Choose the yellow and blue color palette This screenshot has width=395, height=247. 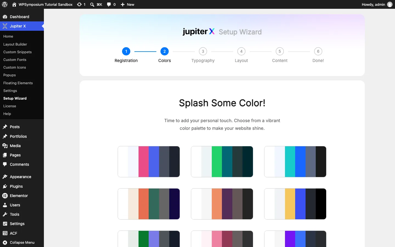click(x=295, y=204)
